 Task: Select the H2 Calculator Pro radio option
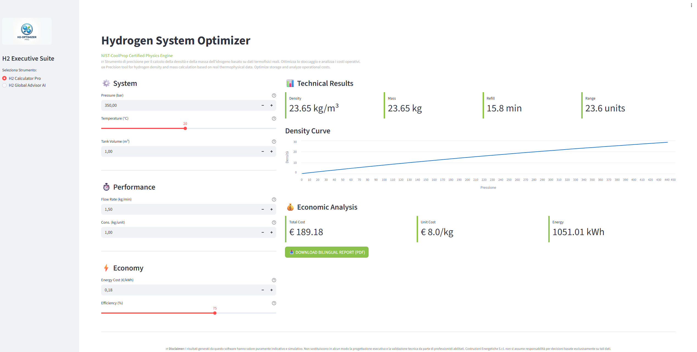point(4,78)
